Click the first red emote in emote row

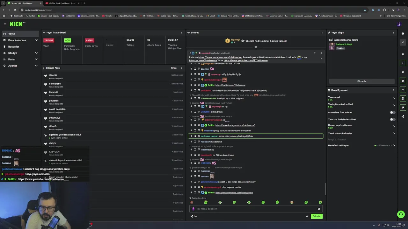pyautogui.click(x=192, y=202)
